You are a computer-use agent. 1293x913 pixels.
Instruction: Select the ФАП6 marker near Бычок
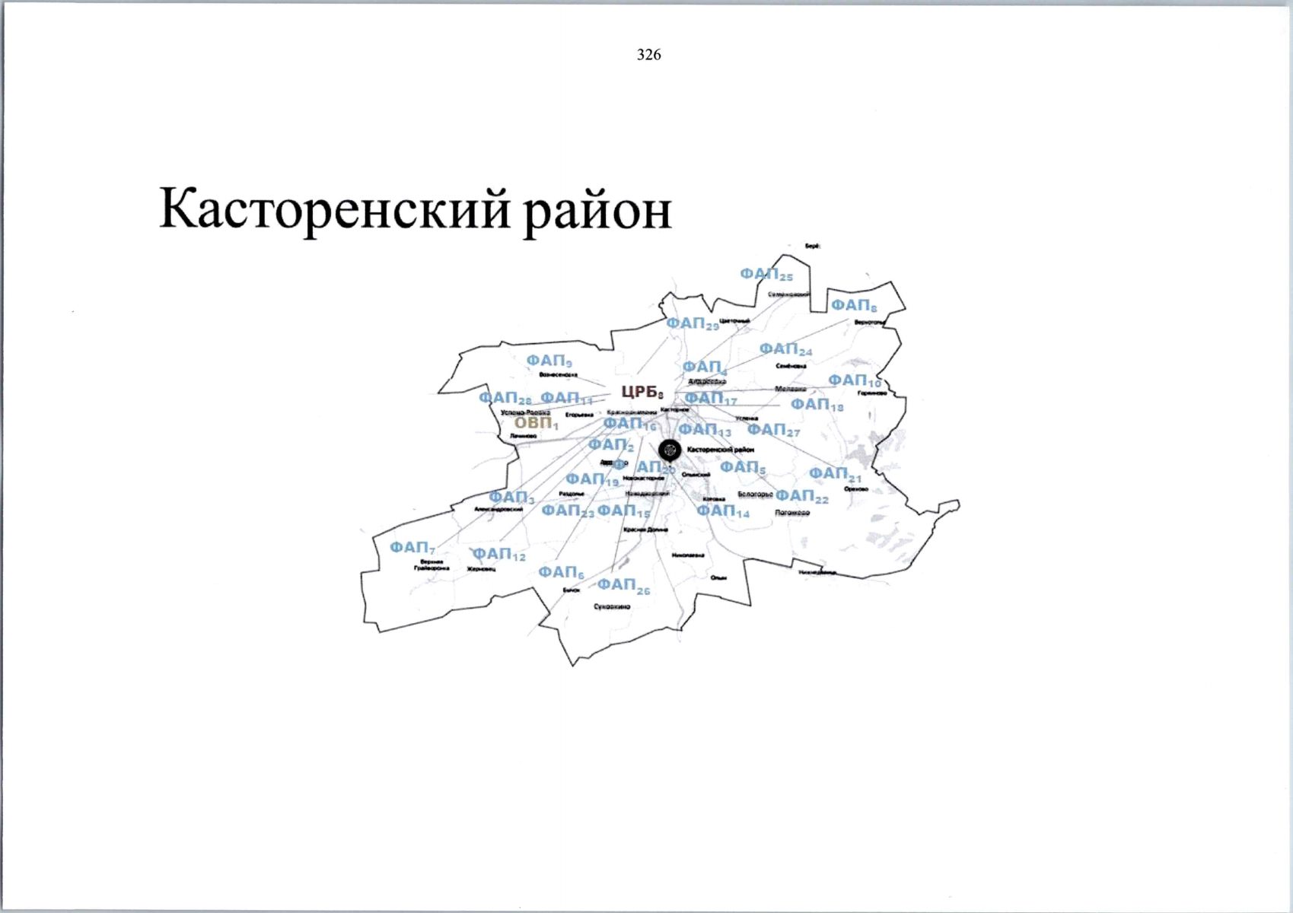tap(561, 572)
